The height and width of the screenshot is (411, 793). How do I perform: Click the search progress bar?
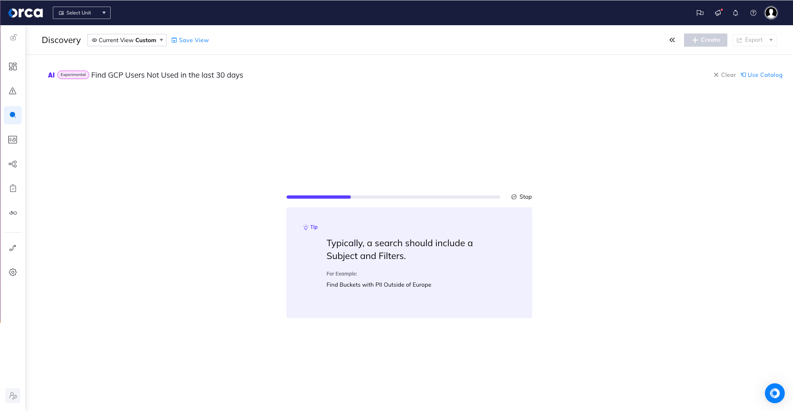pyautogui.click(x=393, y=197)
